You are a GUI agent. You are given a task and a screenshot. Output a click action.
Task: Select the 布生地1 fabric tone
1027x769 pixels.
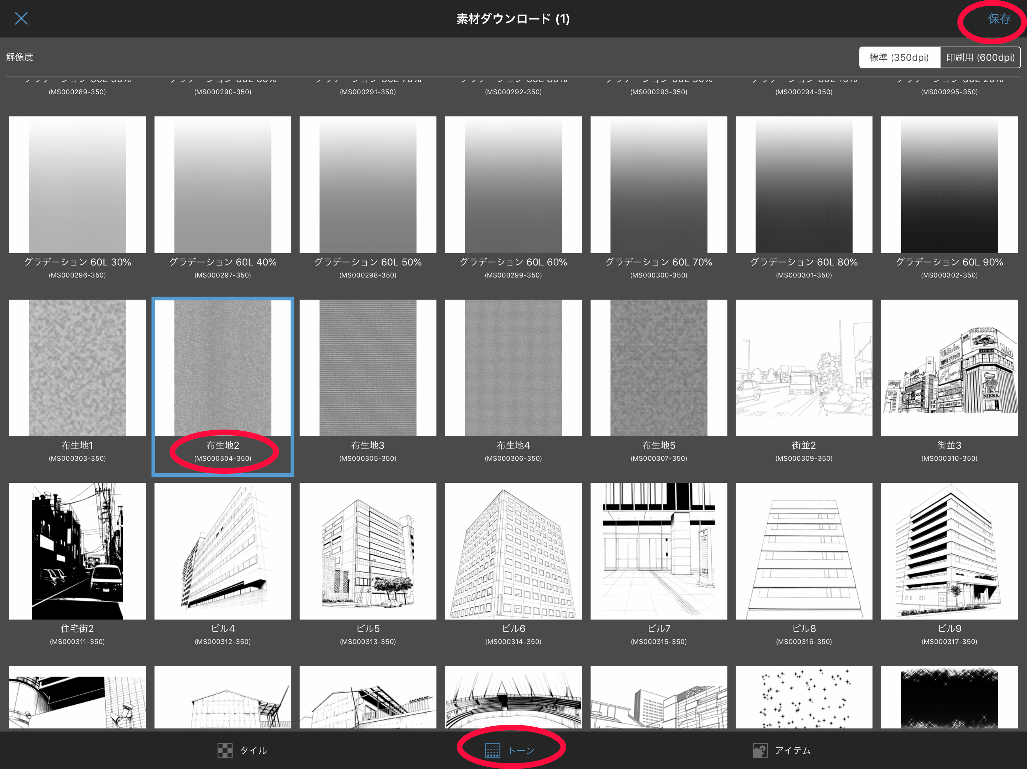tap(77, 368)
